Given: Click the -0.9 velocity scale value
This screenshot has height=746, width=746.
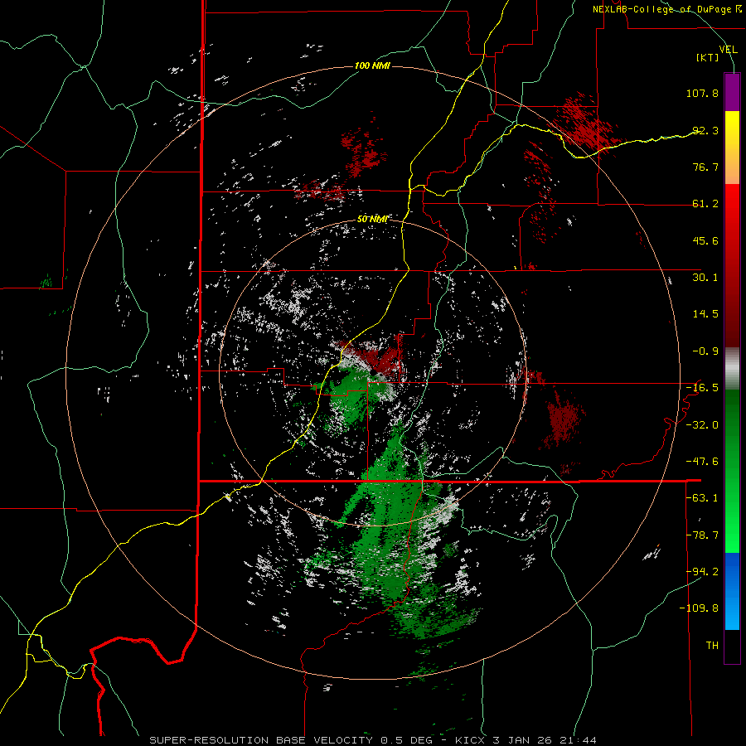Looking at the screenshot, I should tap(705, 351).
